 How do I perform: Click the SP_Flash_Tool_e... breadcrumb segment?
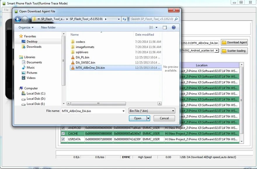tap(53, 19)
